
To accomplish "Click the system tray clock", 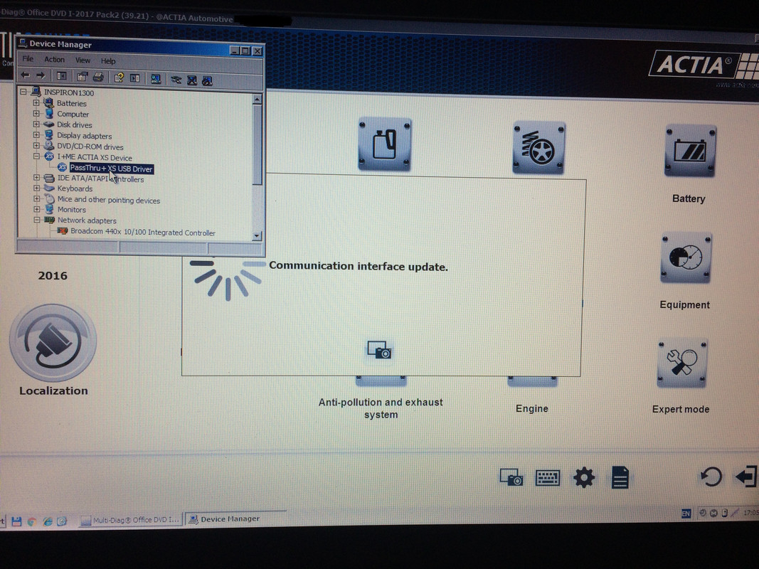I will click(x=750, y=512).
